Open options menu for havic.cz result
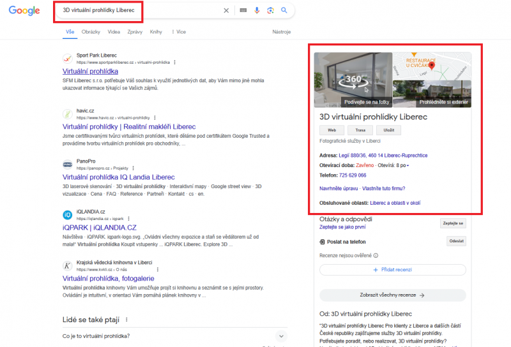511x347 pixels. pyautogui.click(x=155, y=117)
